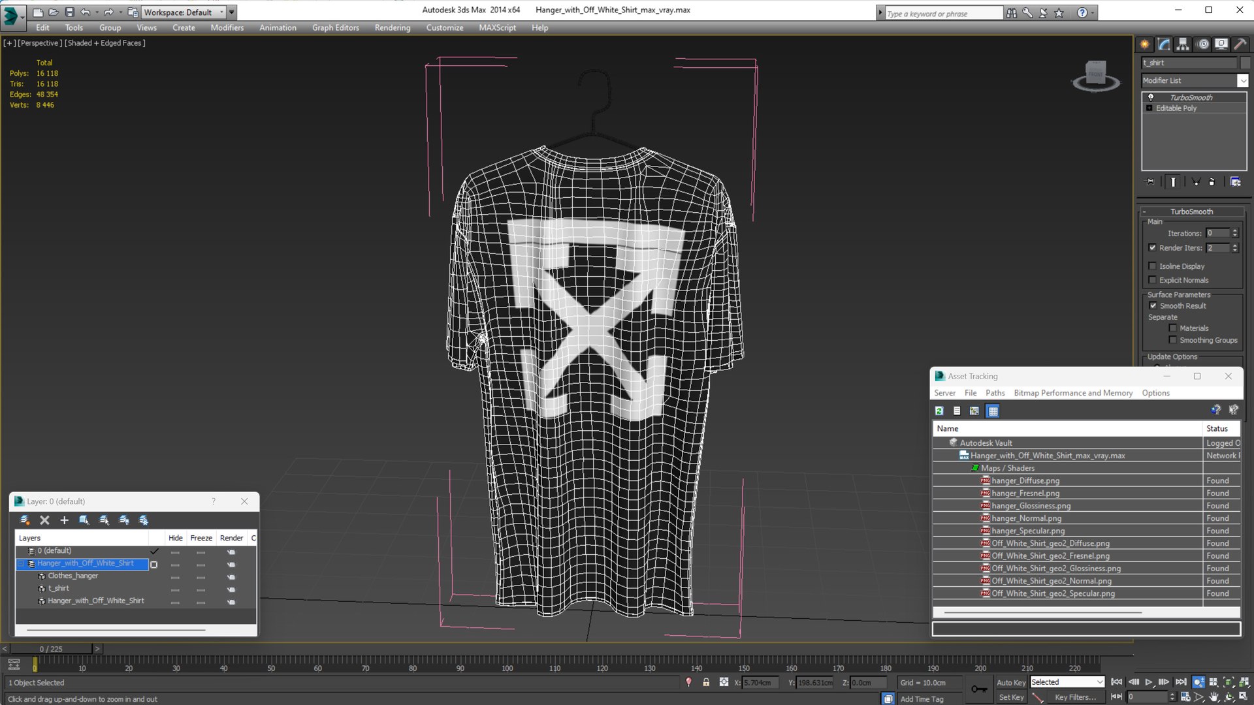The width and height of the screenshot is (1254, 705).
Task: Remove modifier from stack trash icon
Action: 1212,182
